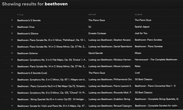Image resolution: width=183 pixels, height=110 pixels.
Task: Open artist The Piano Guys for Live track
Action: [x=97, y=73]
